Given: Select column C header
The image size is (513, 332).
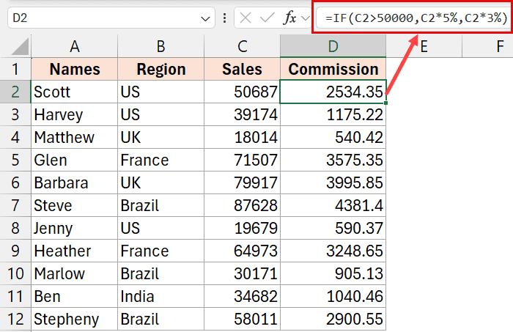Looking at the screenshot, I should (x=242, y=46).
